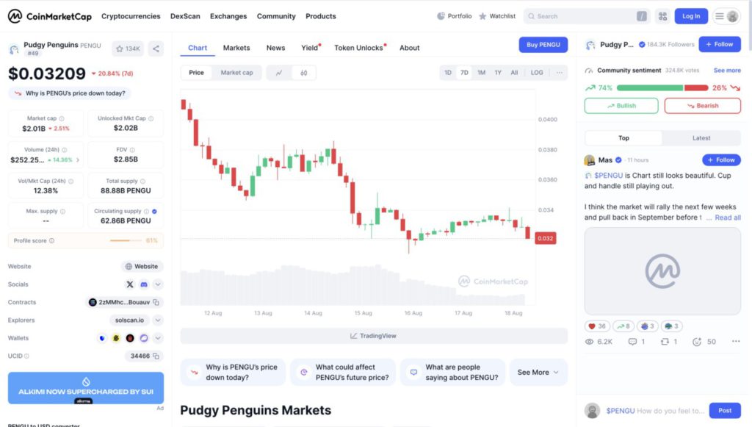Open the Token Unlocks tab
The image size is (752, 427).
(x=360, y=48)
